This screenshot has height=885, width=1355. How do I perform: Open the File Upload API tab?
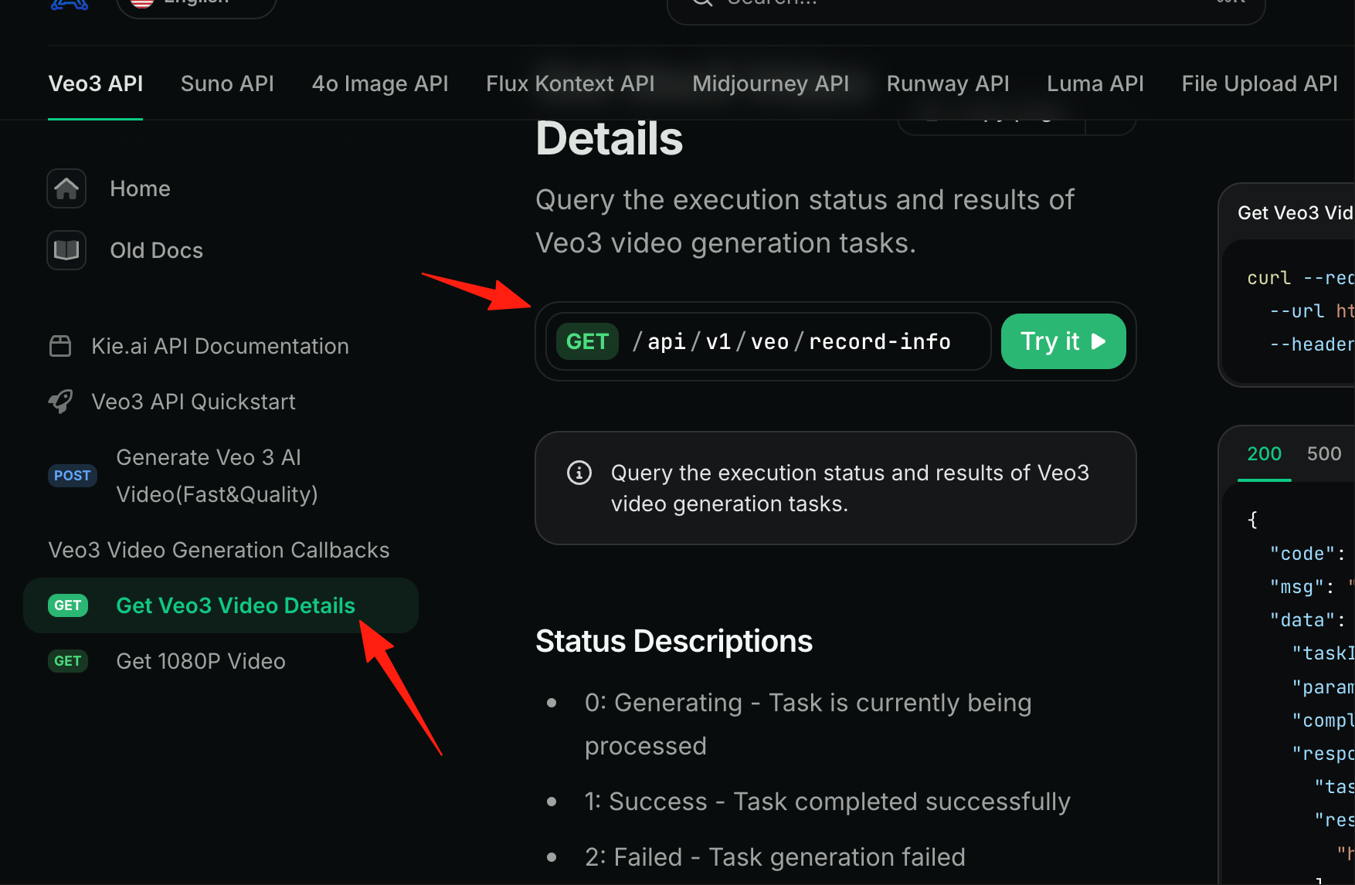coord(1259,83)
